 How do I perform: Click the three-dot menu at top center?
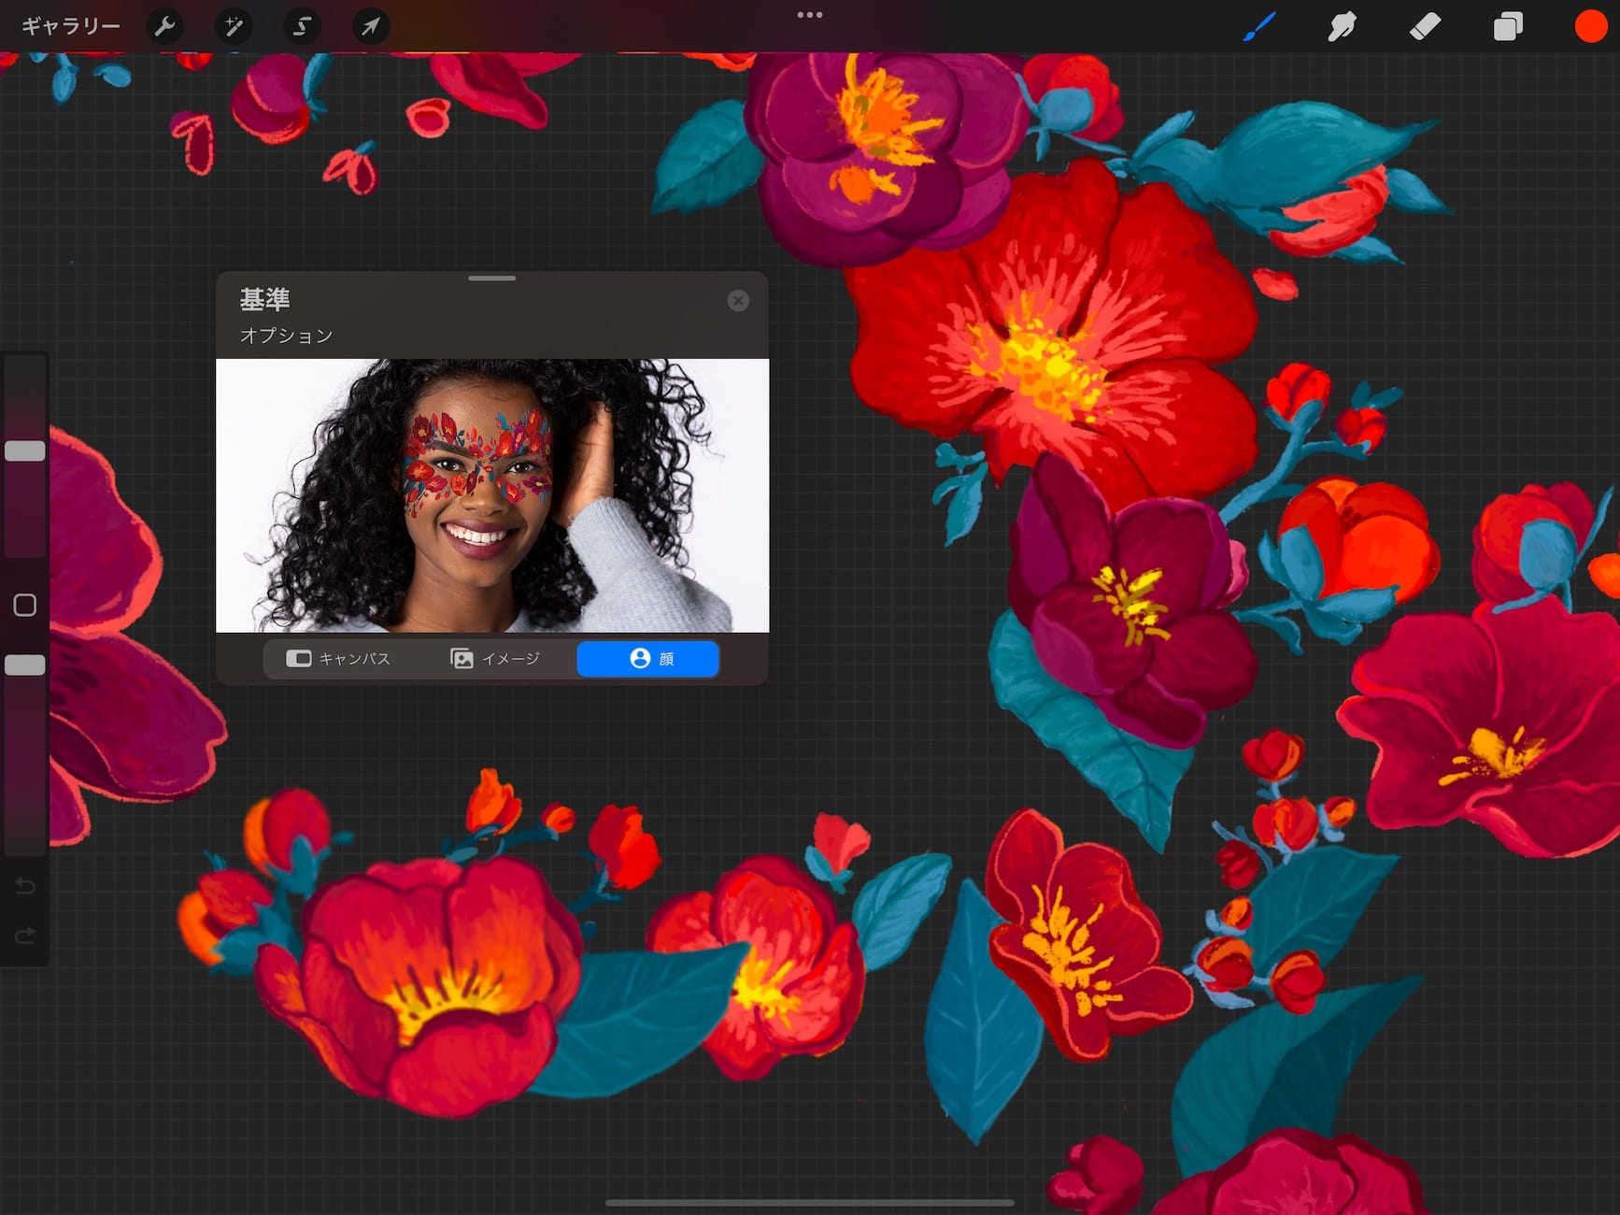point(810,15)
